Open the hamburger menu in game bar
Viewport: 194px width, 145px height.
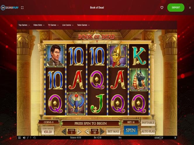[19, 138]
